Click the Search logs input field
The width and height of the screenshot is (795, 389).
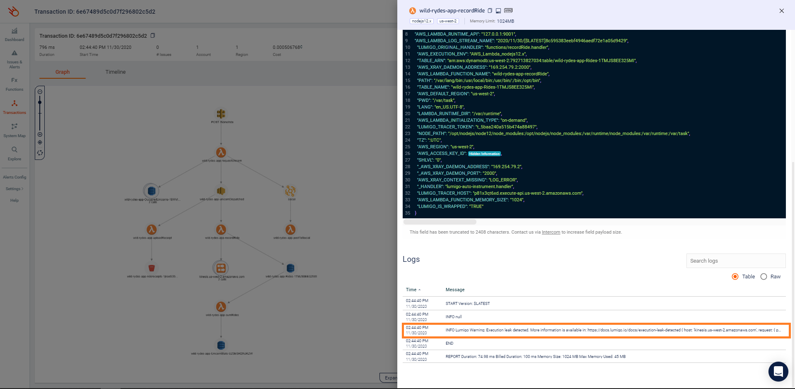736,261
